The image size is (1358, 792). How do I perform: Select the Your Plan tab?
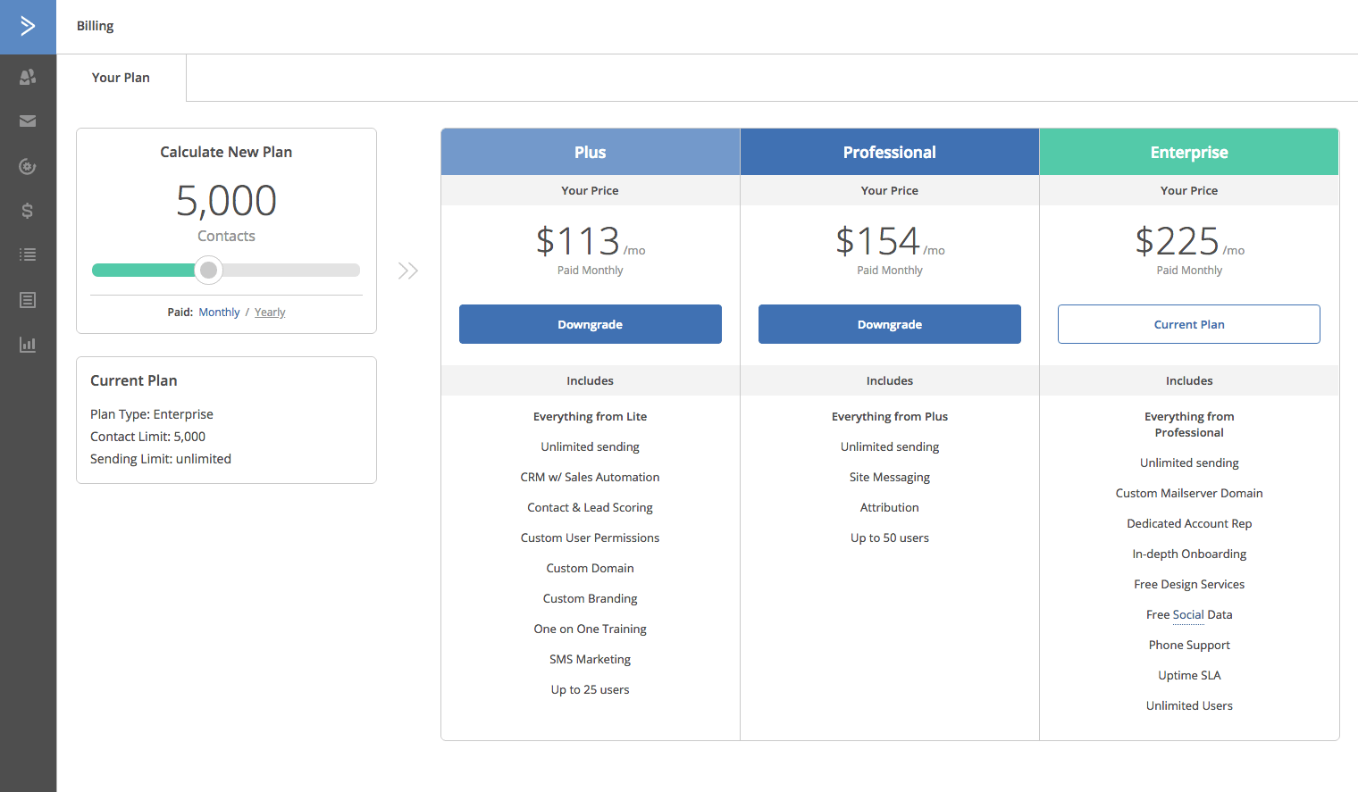(121, 78)
